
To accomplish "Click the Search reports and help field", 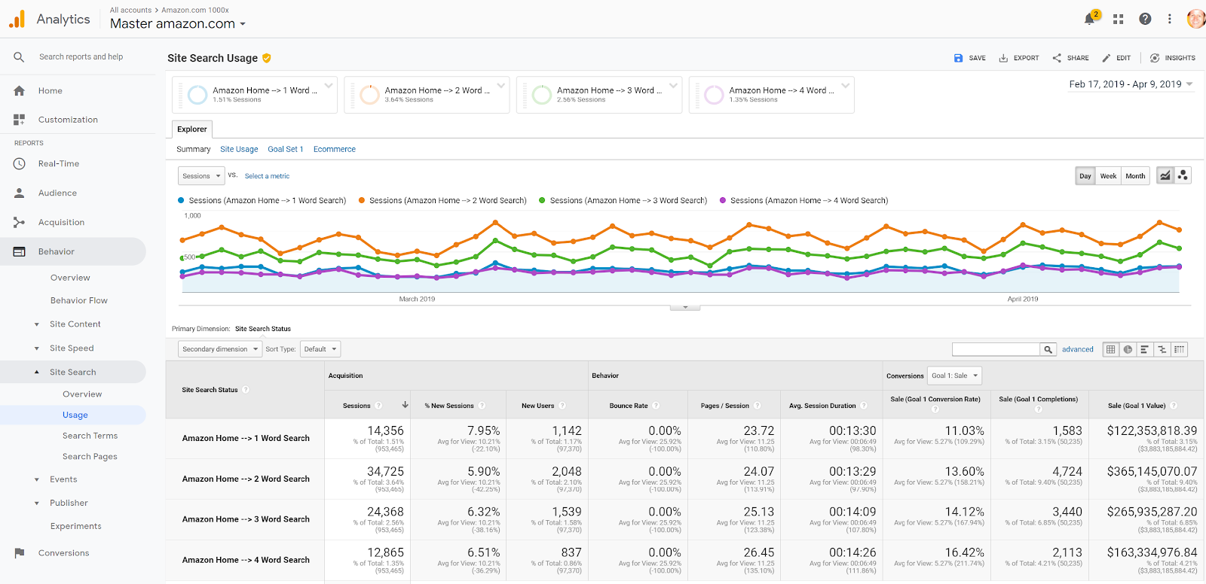I will point(81,56).
